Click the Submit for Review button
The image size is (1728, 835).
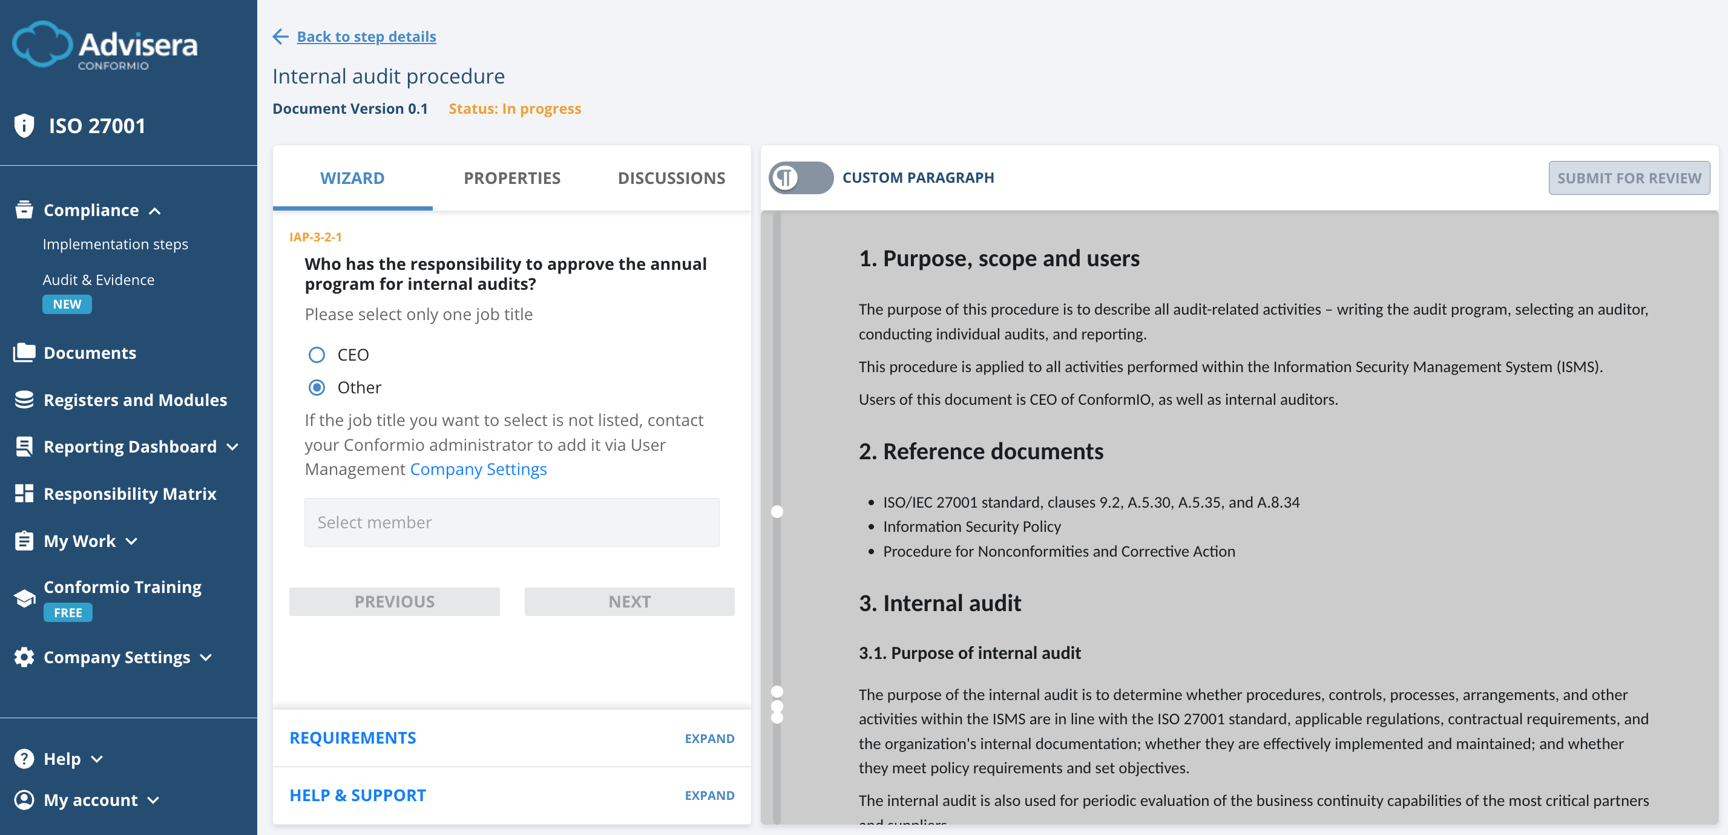1629,178
